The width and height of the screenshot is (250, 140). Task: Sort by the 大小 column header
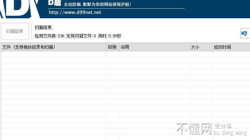pos(201,47)
